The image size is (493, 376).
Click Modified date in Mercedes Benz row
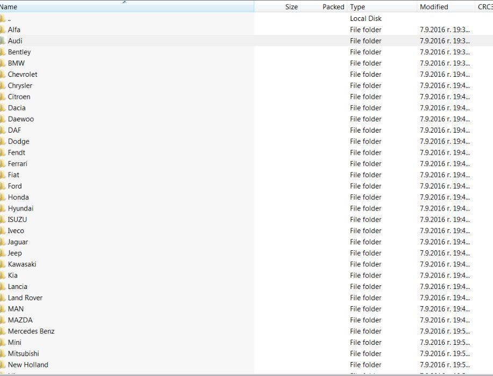pyautogui.click(x=445, y=331)
